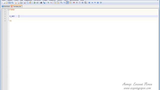Undo last edit with green Undo arrow

[34, 3]
